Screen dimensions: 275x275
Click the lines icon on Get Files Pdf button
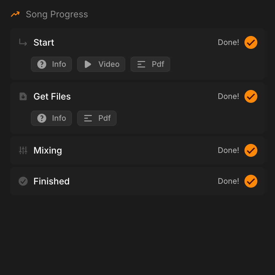[x=88, y=118]
